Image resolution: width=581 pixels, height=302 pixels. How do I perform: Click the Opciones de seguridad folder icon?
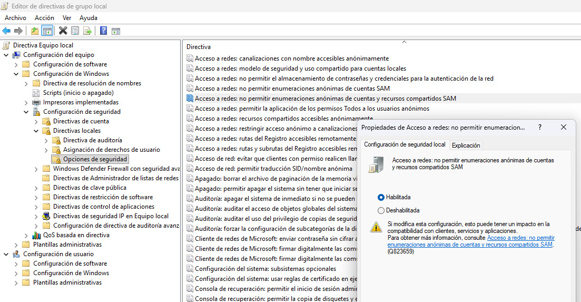click(56, 159)
